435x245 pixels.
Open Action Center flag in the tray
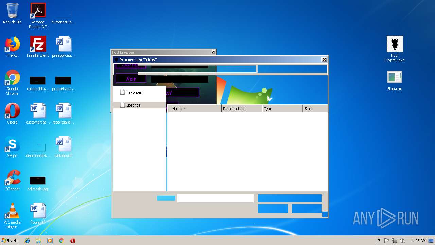(386, 241)
